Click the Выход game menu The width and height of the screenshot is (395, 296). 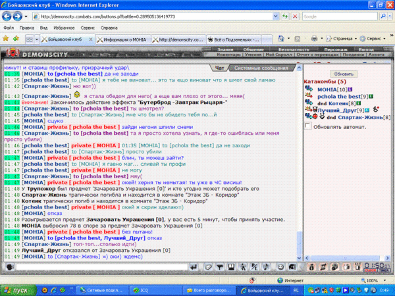point(366,49)
